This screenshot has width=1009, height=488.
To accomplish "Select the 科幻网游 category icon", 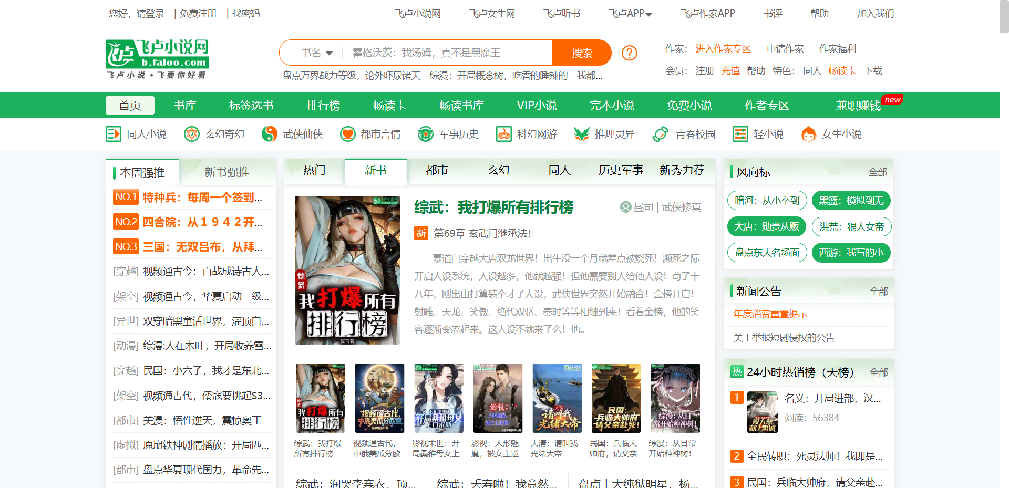I will 503,134.
